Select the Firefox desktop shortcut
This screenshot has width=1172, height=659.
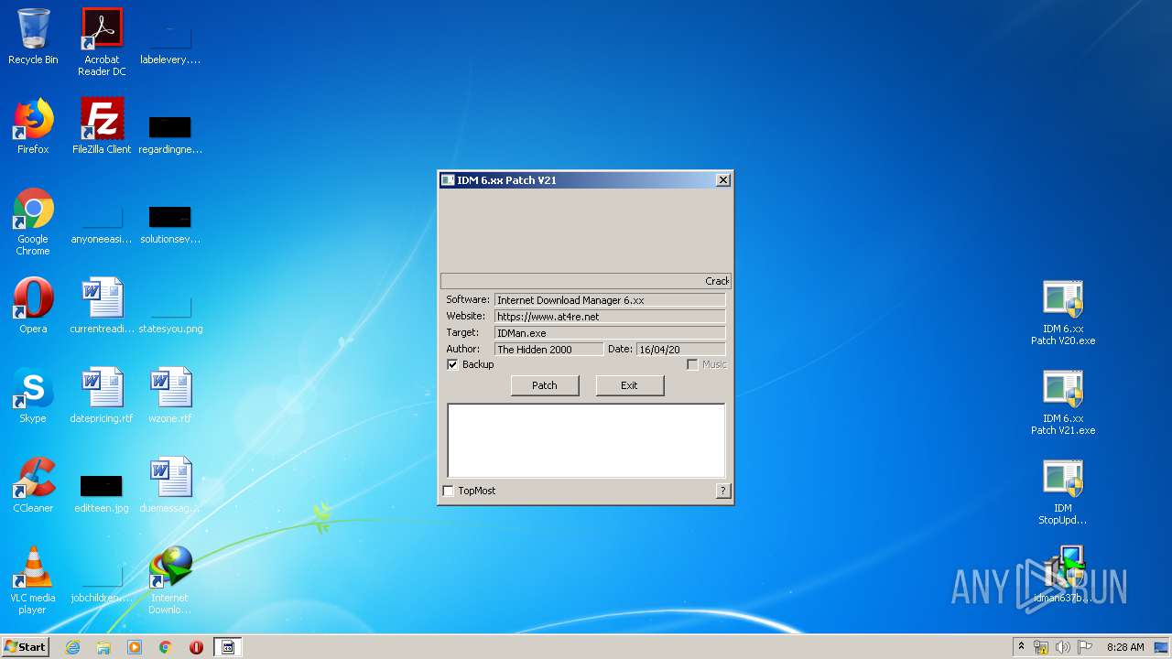(x=33, y=126)
